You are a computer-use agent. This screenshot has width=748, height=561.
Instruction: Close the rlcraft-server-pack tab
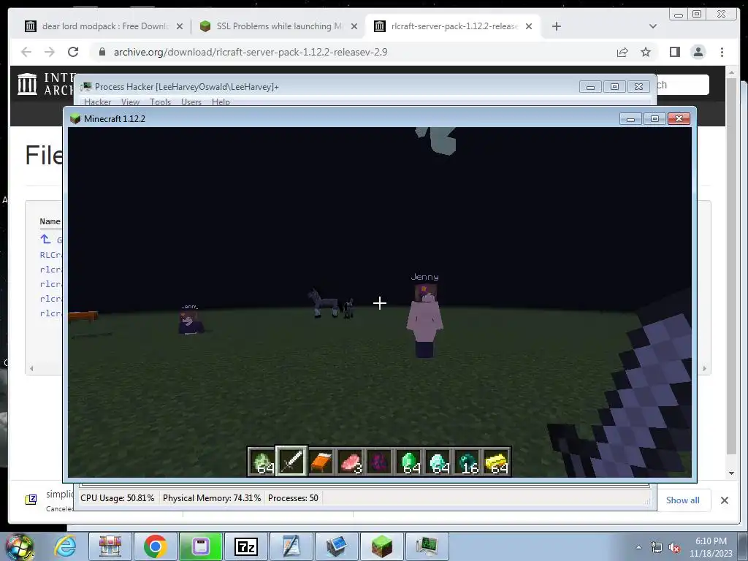tap(529, 26)
